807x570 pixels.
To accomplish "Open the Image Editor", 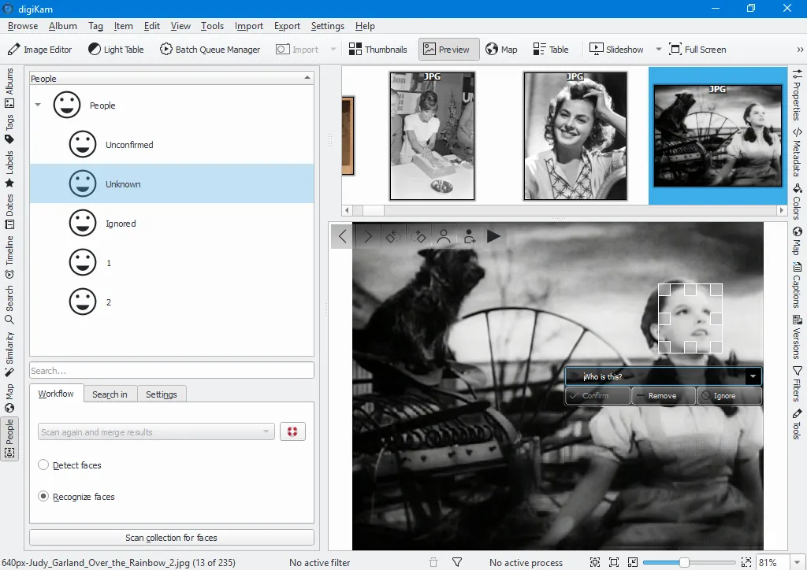I will click(x=39, y=50).
